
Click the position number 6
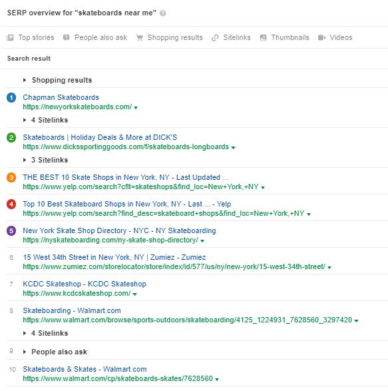pyautogui.click(x=11, y=258)
